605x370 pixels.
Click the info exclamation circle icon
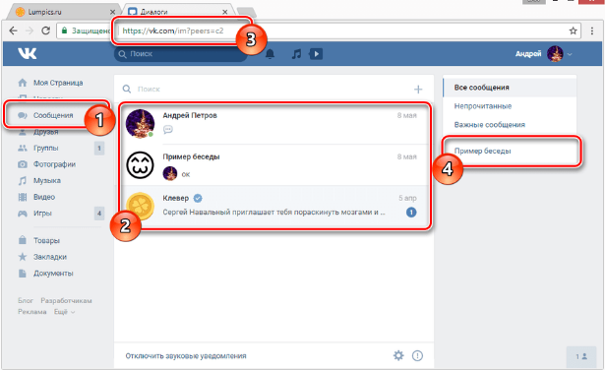coord(417,355)
